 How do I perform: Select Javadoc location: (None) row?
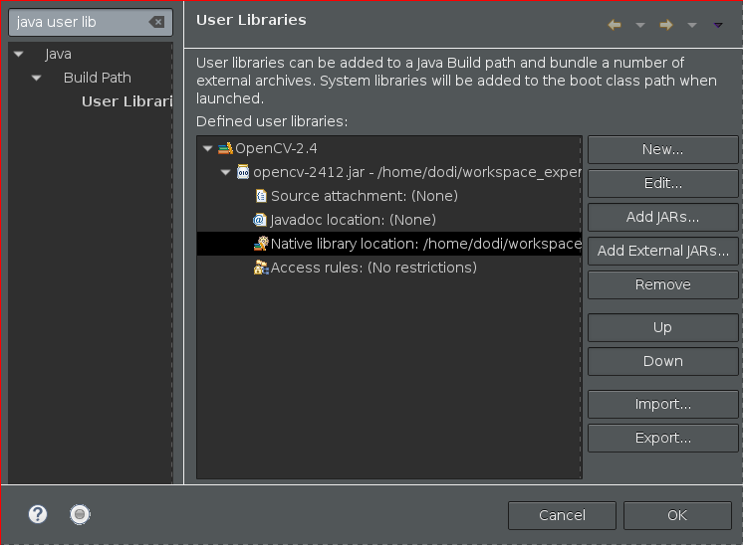(353, 220)
